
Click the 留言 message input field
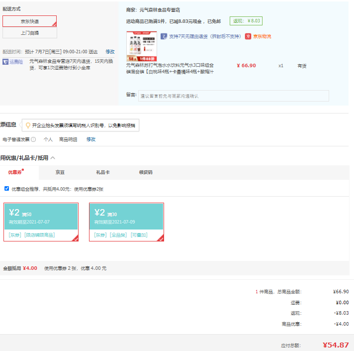click(233, 96)
